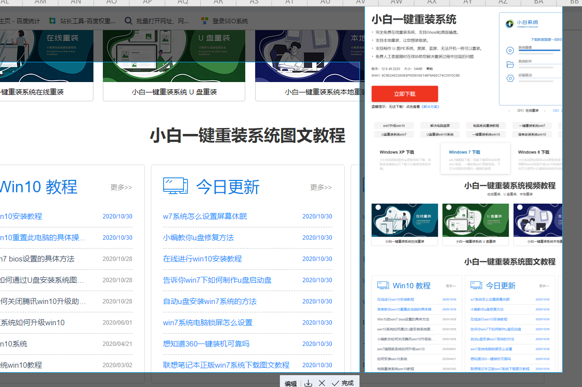Click the 设备驱动 gear icon
This screenshot has width=582, height=387.
coord(510,78)
